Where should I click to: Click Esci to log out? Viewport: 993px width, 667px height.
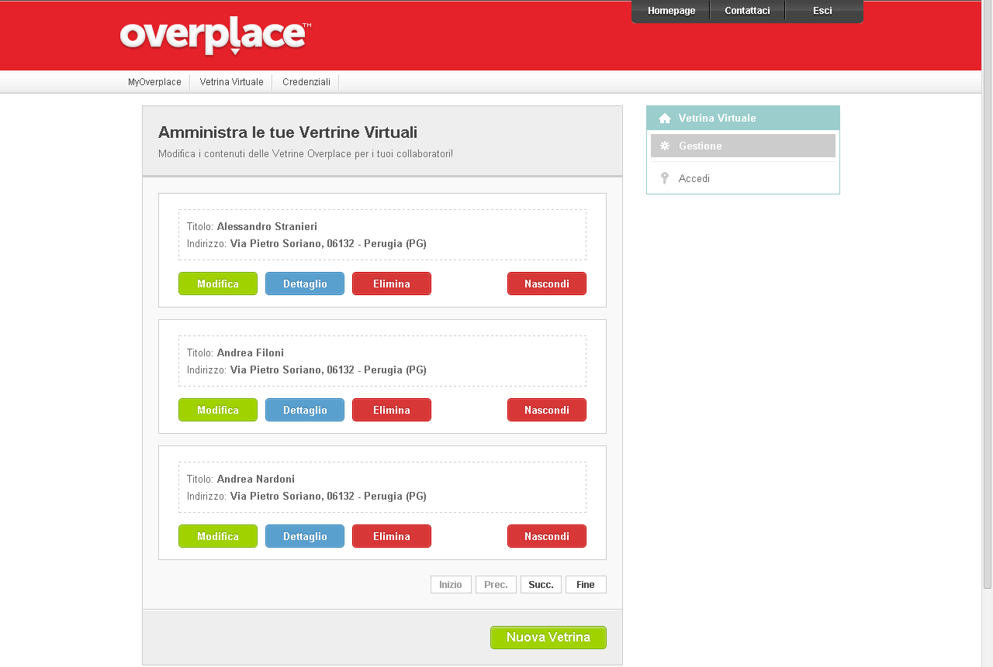click(x=823, y=11)
